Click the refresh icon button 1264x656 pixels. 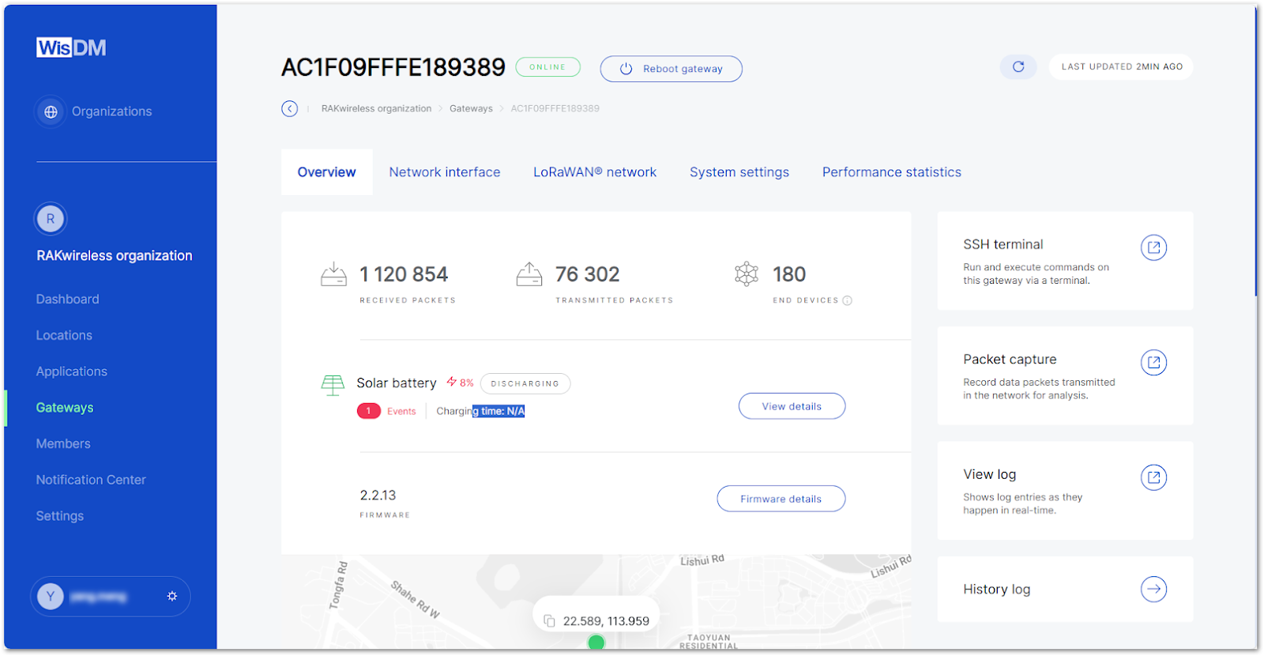point(1018,66)
